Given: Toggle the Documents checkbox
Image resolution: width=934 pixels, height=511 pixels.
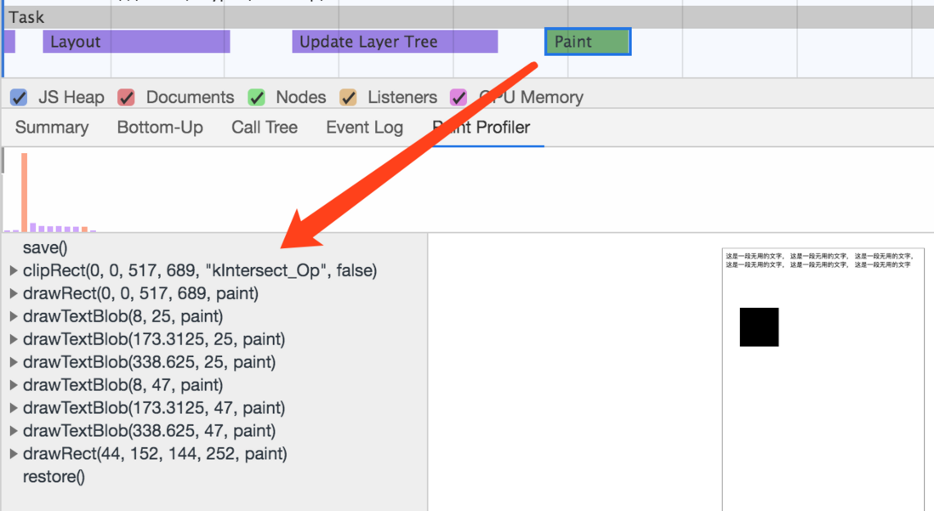Looking at the screenshot, I should click(x=126, y=98).
